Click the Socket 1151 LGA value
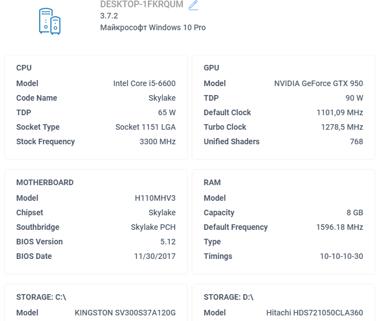The width and height of the screenshot is (380, 321). click(x=146, y=127)
